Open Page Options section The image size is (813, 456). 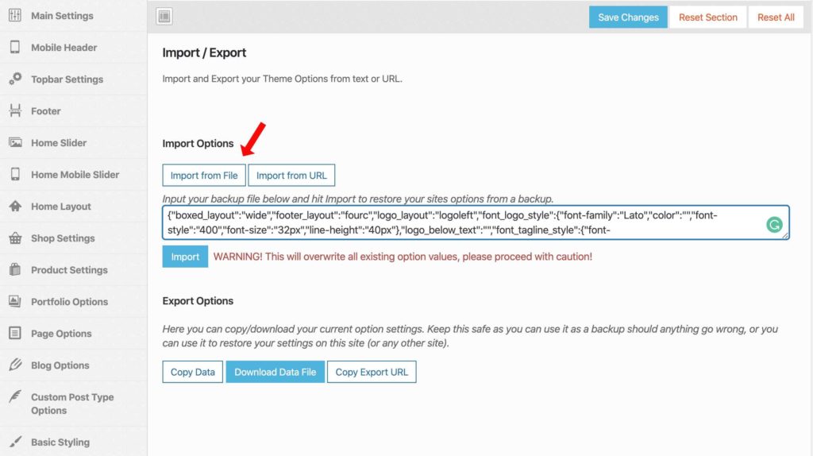(x=74, y=333)
